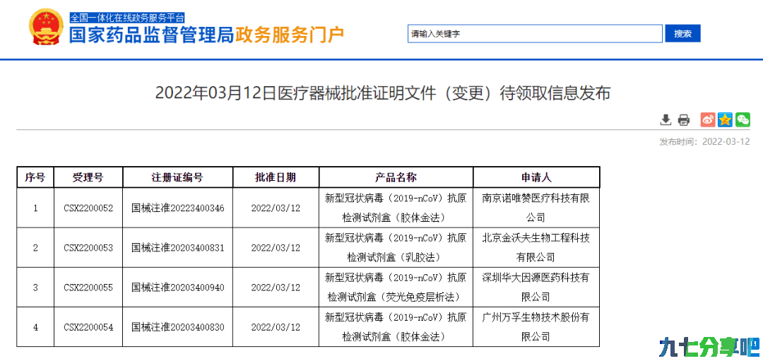This screenshot has height=361, width=763.
Task: Share to Weibo icon
Action: pos(707,119)
